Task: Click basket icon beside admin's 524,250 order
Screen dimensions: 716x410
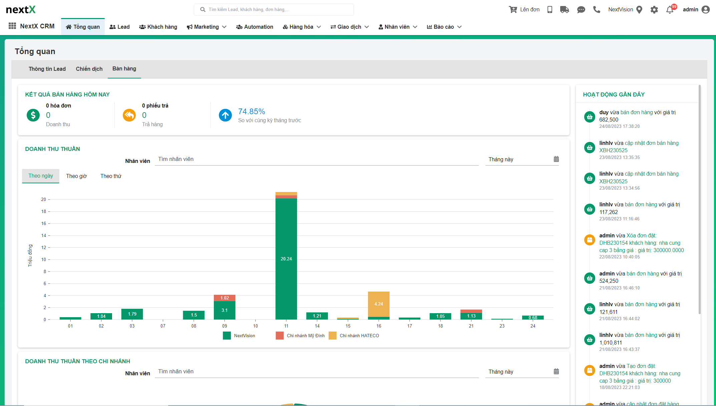Action: (590, 278)
